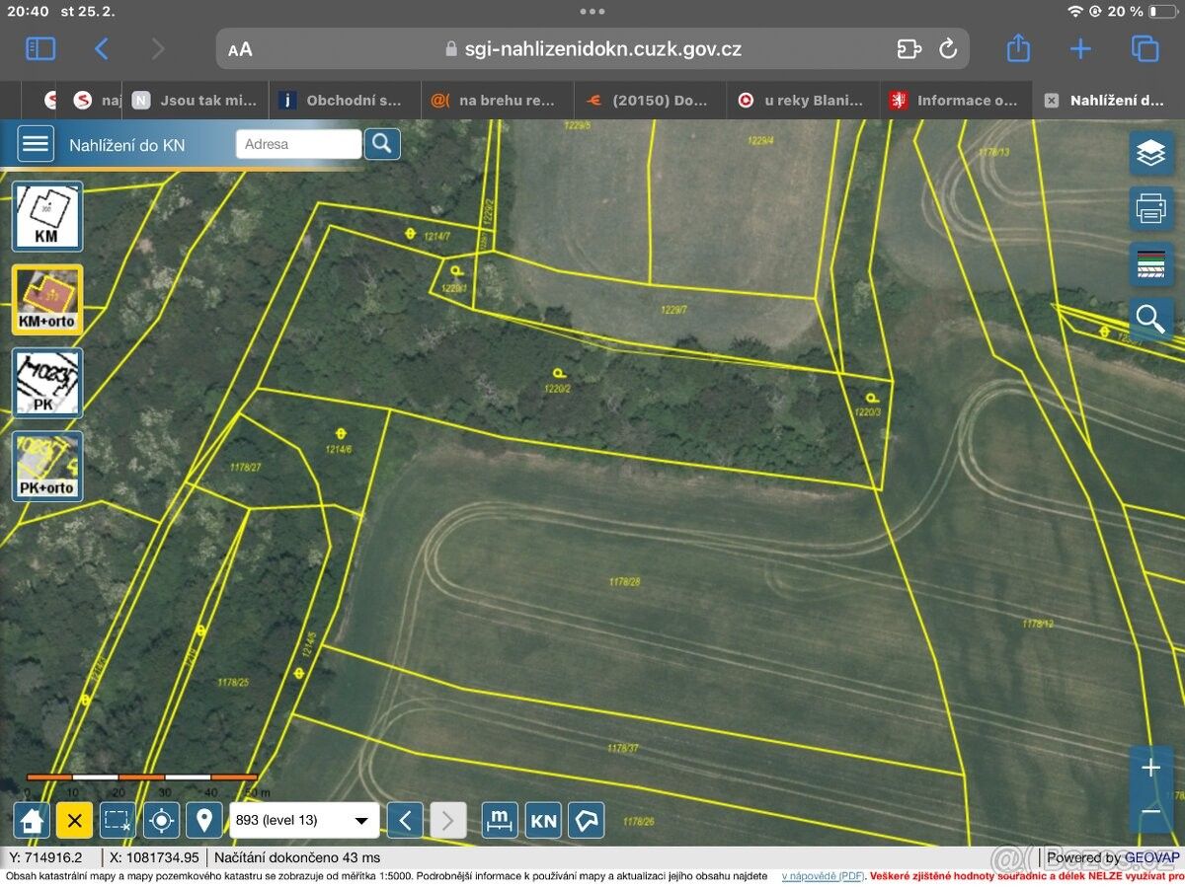Open the map layers panel icon

tap(1150, 153)
